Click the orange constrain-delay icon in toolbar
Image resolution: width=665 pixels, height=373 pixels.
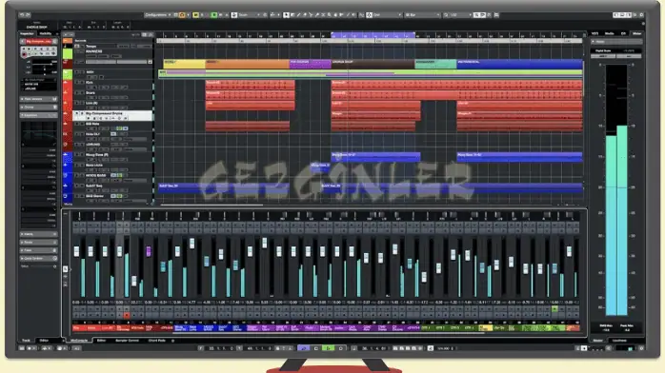182,15
